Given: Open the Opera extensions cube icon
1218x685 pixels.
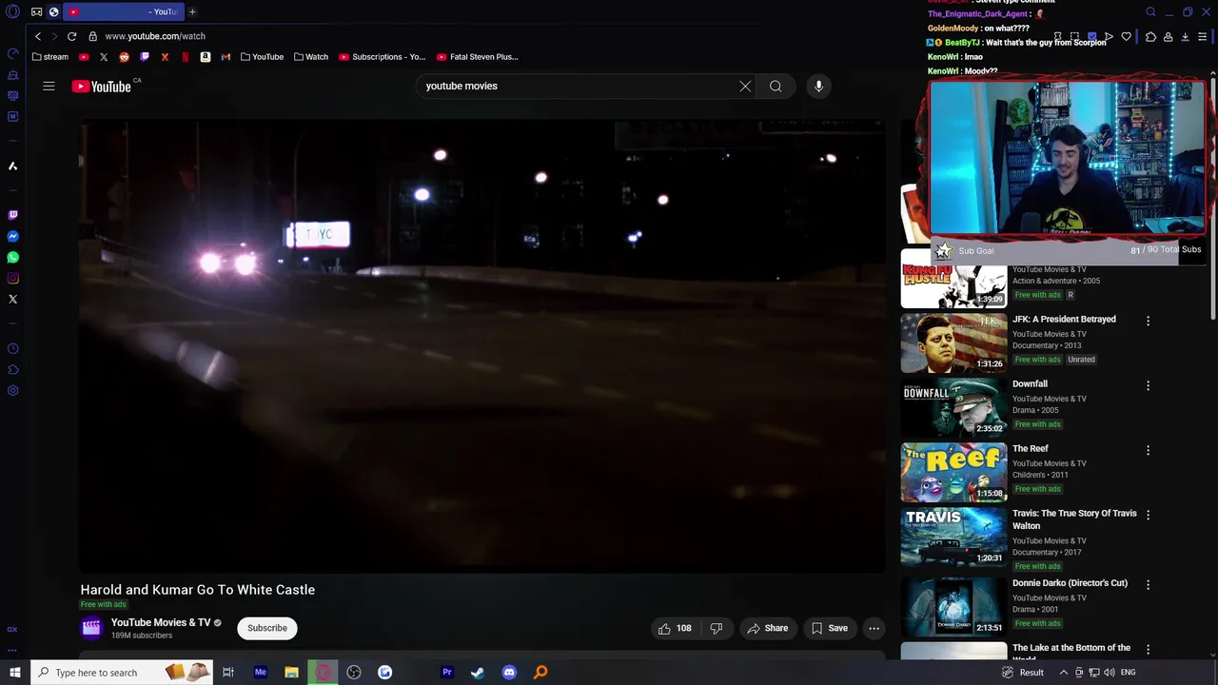Looking at the screenshot, I should click(1150, 37).
